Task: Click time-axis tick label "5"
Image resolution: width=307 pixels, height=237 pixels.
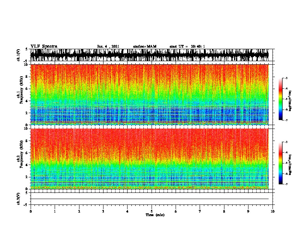Action: [x=152, y=211]
